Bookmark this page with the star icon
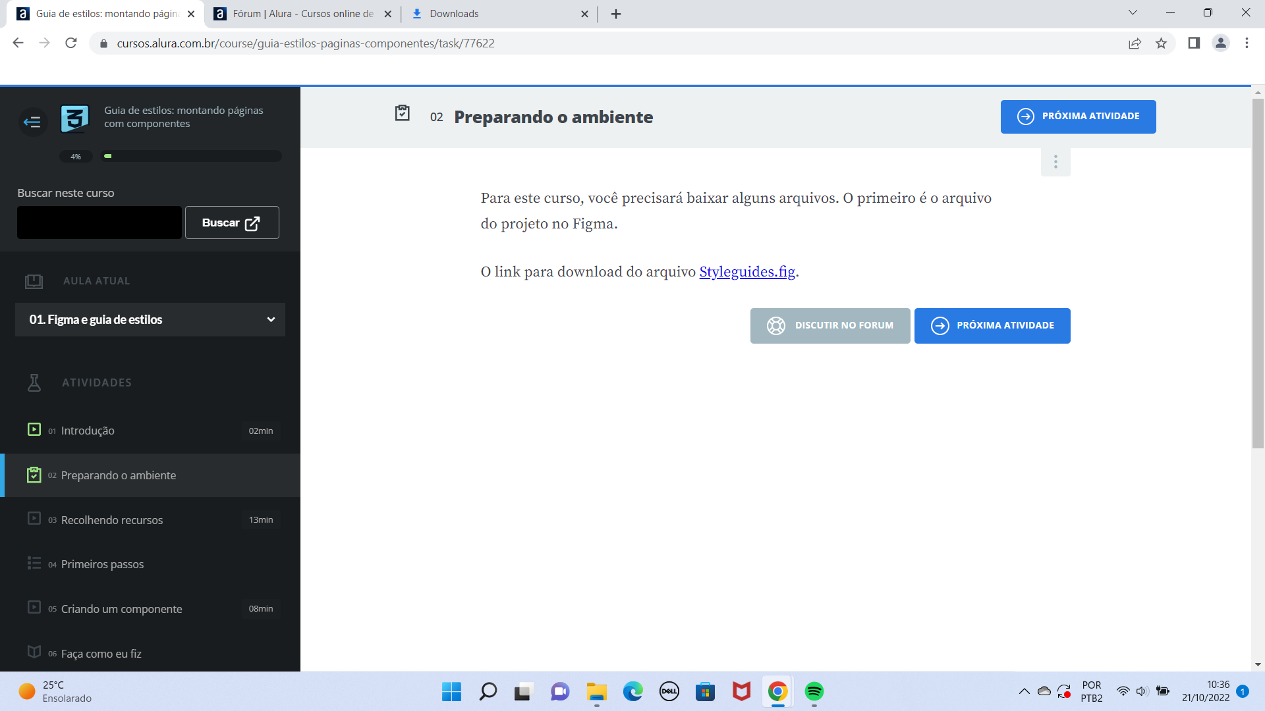Viewport: 1265px width, 711px height. 1161,43
